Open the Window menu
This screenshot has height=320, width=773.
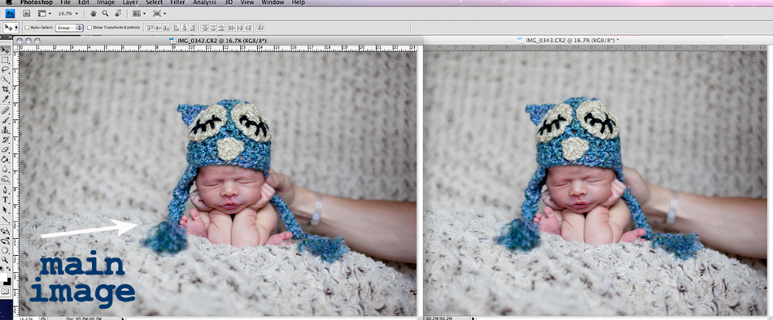[x=273, y=2]
